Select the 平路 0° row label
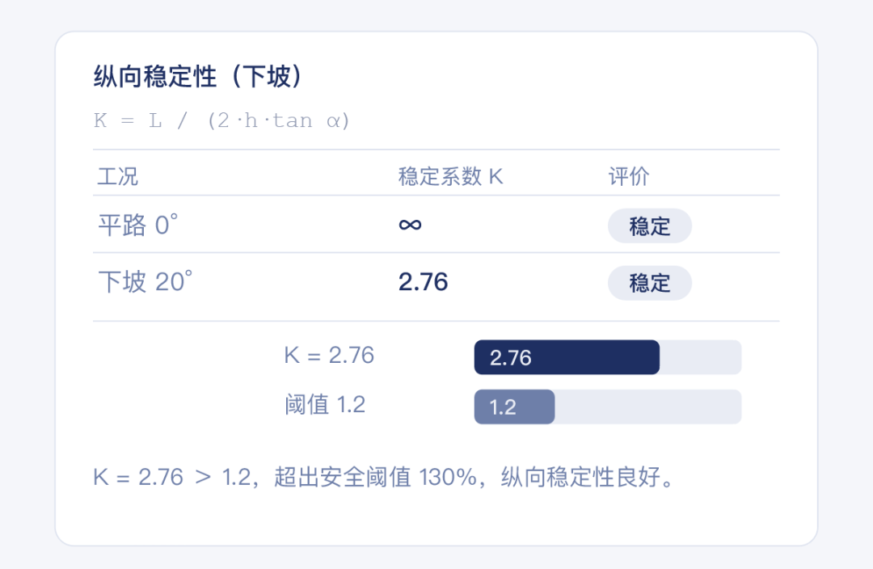Viewport: 873px width, 569px height. point(137,225)
